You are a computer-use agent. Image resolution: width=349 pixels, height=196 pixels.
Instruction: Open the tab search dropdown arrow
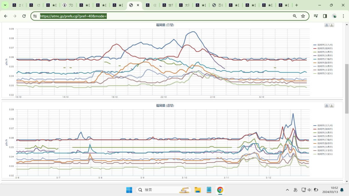pos(5,5)
